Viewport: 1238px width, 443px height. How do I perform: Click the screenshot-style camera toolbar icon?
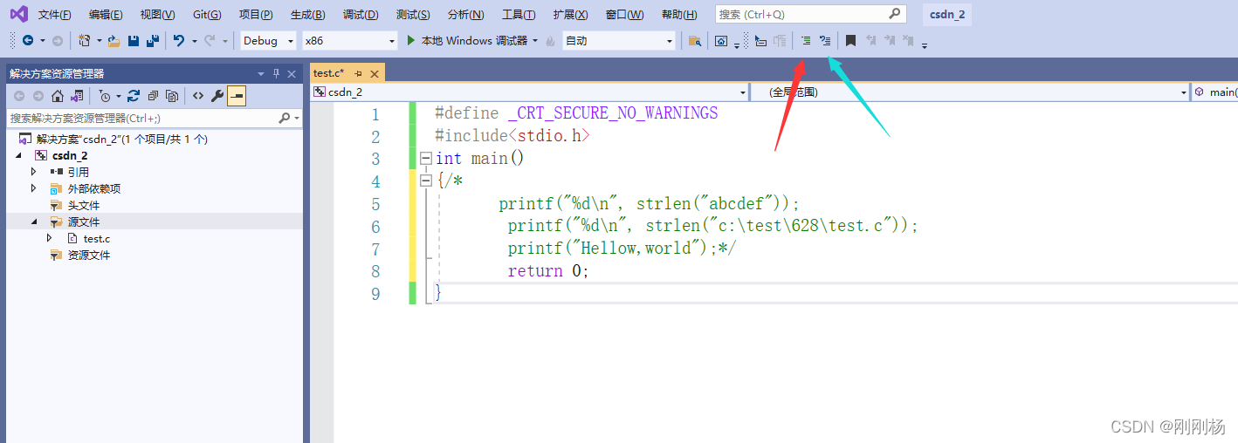[x=721, y=41]
